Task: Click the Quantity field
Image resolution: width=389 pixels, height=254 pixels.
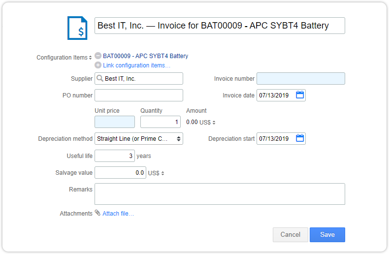Action: [x=160, y=122]
